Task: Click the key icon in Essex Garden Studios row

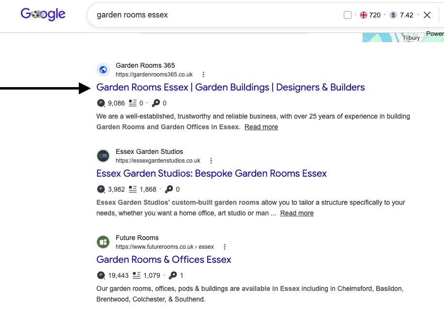Action: [169, 189]
